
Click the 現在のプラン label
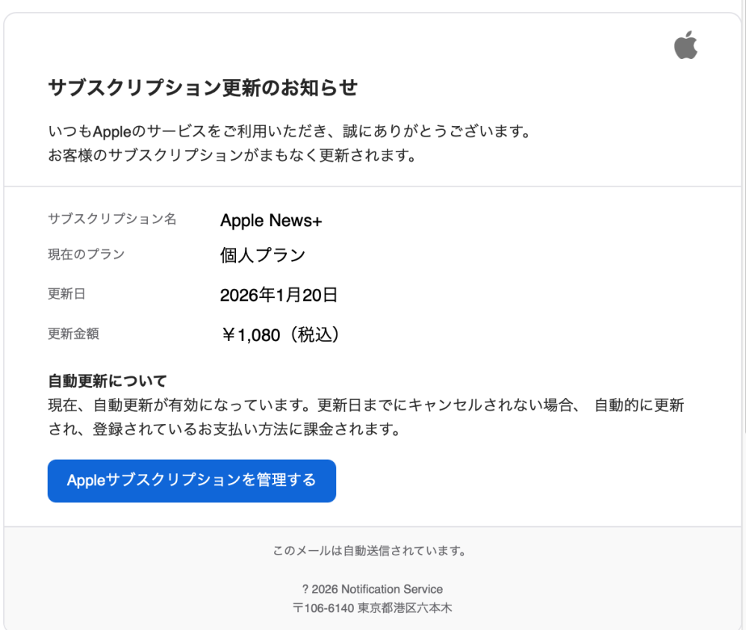coord(87,255)
